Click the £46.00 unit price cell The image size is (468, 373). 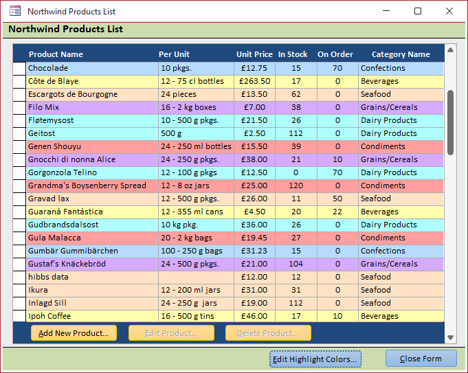point(254,316)
